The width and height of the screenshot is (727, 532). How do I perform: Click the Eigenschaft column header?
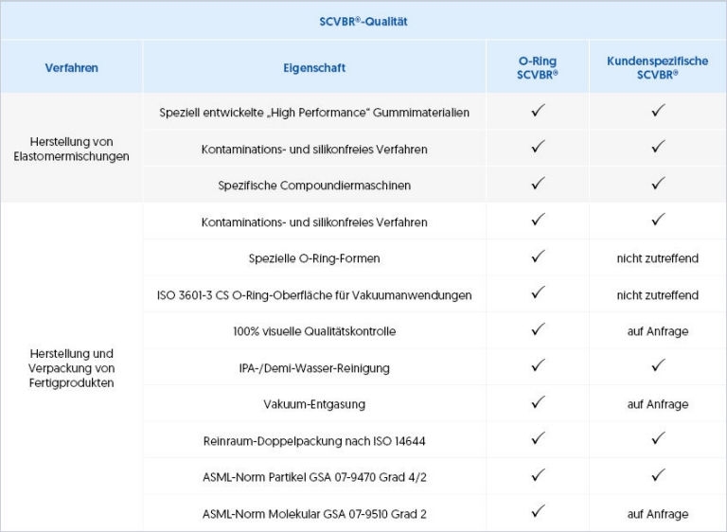pyautogui.click(x=314, y=67)
